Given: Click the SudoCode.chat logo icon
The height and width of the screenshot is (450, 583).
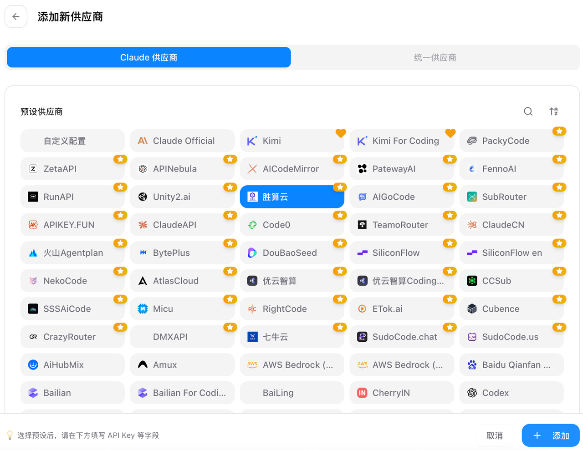Looking at the screenshot, I should tap(362, 337).
